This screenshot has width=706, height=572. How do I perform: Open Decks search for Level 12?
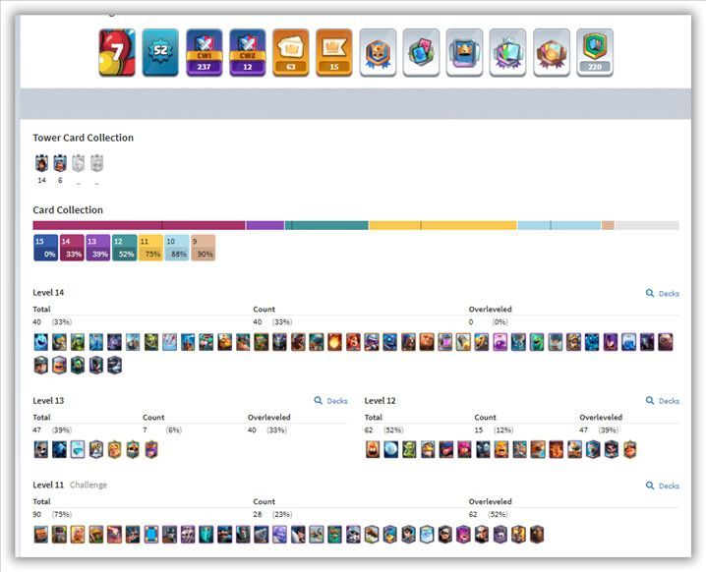pyautogui.click(x=663, y=401)
